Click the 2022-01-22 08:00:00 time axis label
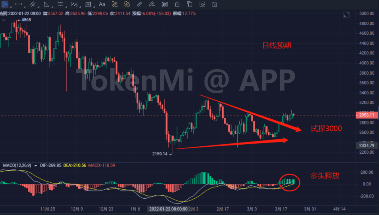The image size is (379, 215). tap(168, 209)
